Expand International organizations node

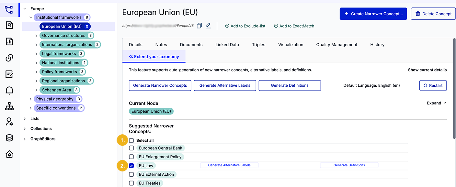36,45
